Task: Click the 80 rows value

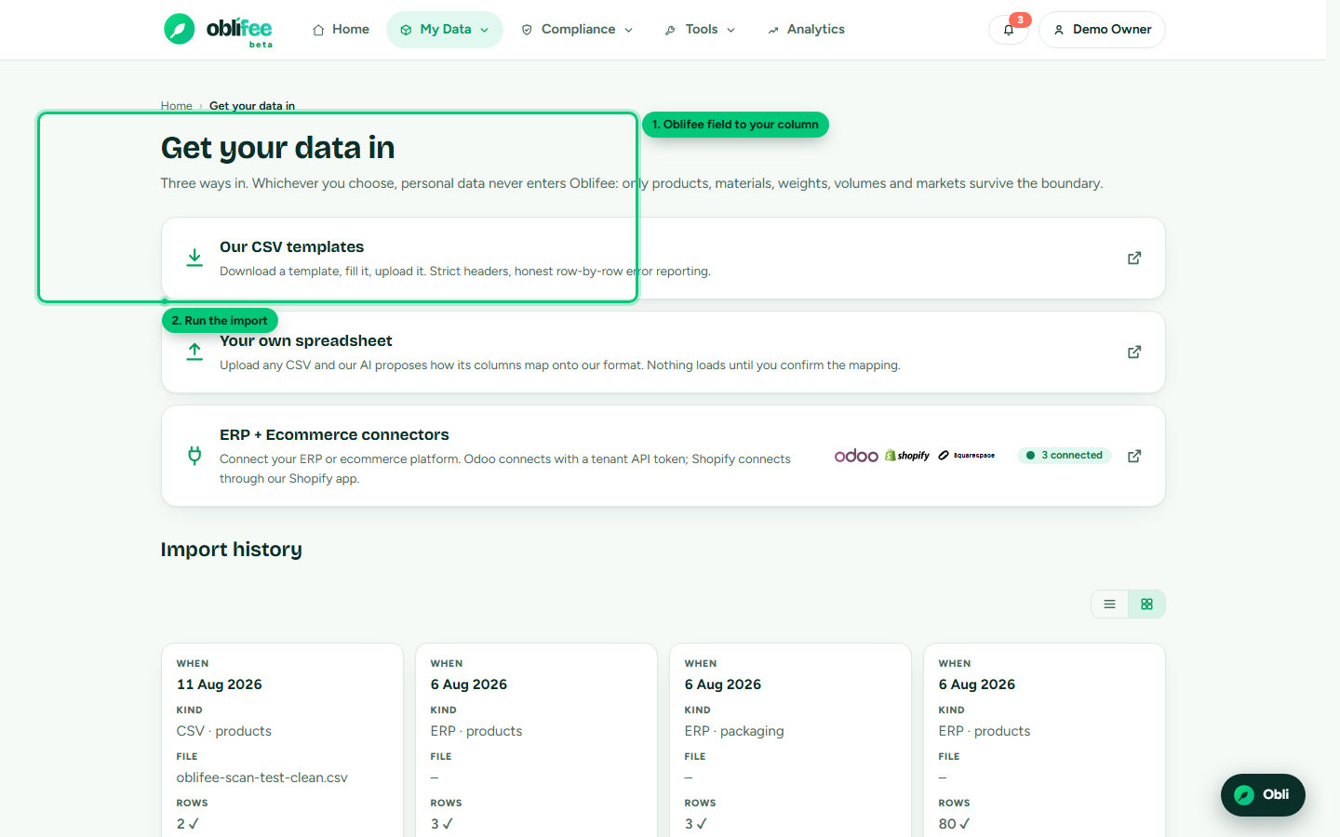Action: [954, 824]
